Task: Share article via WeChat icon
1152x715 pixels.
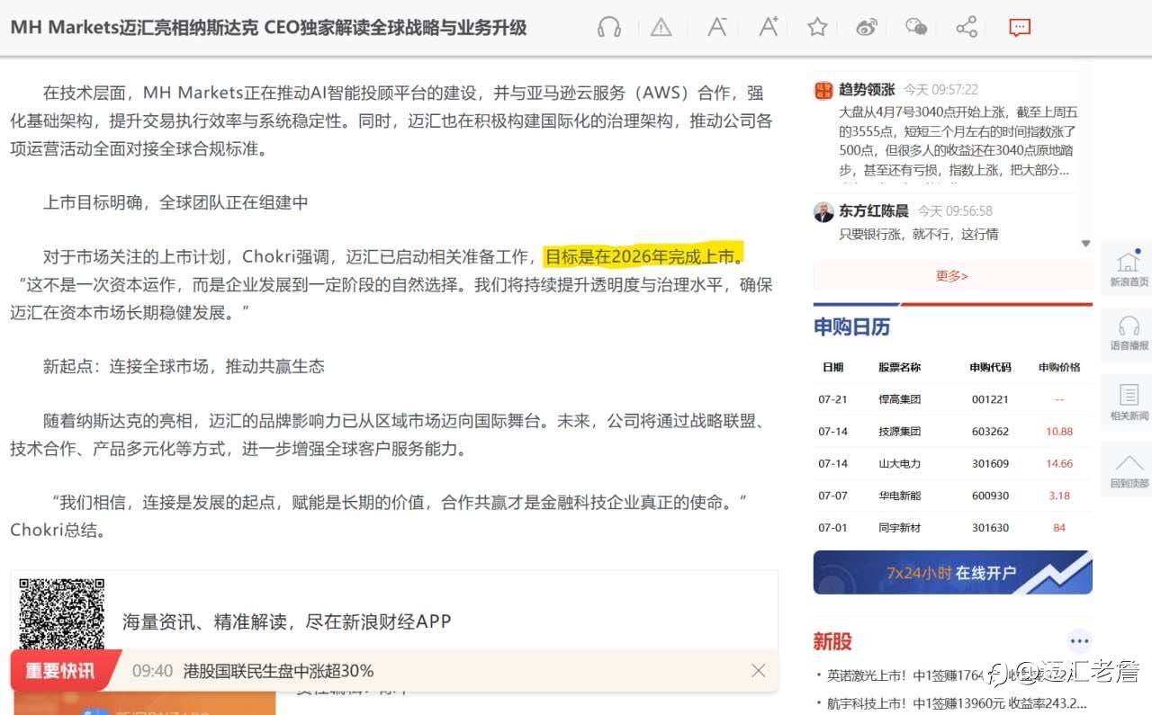Action: click(916, 27)
